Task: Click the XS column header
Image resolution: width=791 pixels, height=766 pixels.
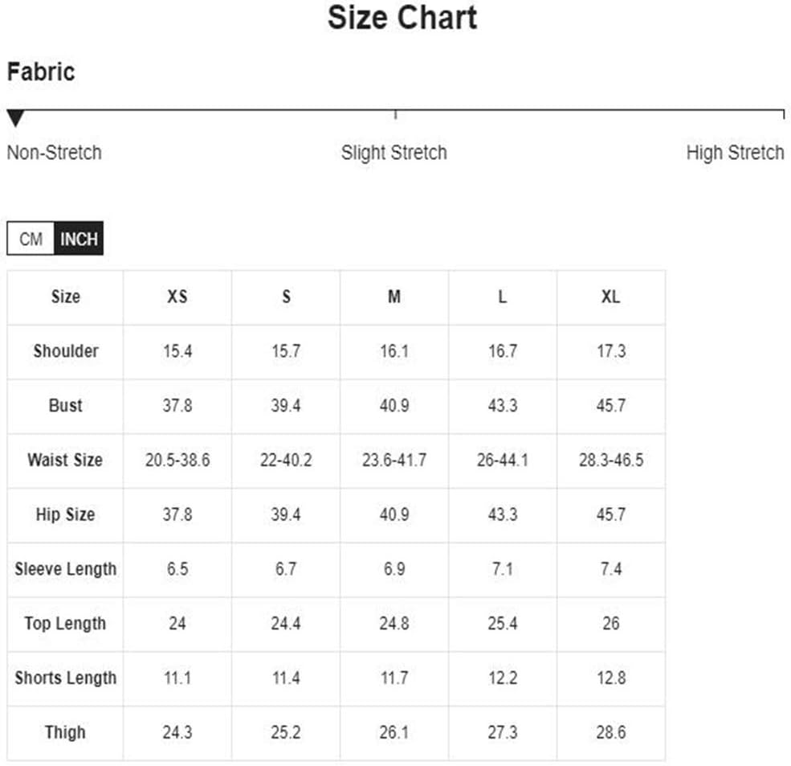Action: click(x=177, y=297)
